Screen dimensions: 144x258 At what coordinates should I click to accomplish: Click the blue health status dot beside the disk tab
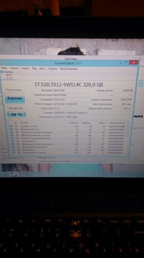coord(2,72)
